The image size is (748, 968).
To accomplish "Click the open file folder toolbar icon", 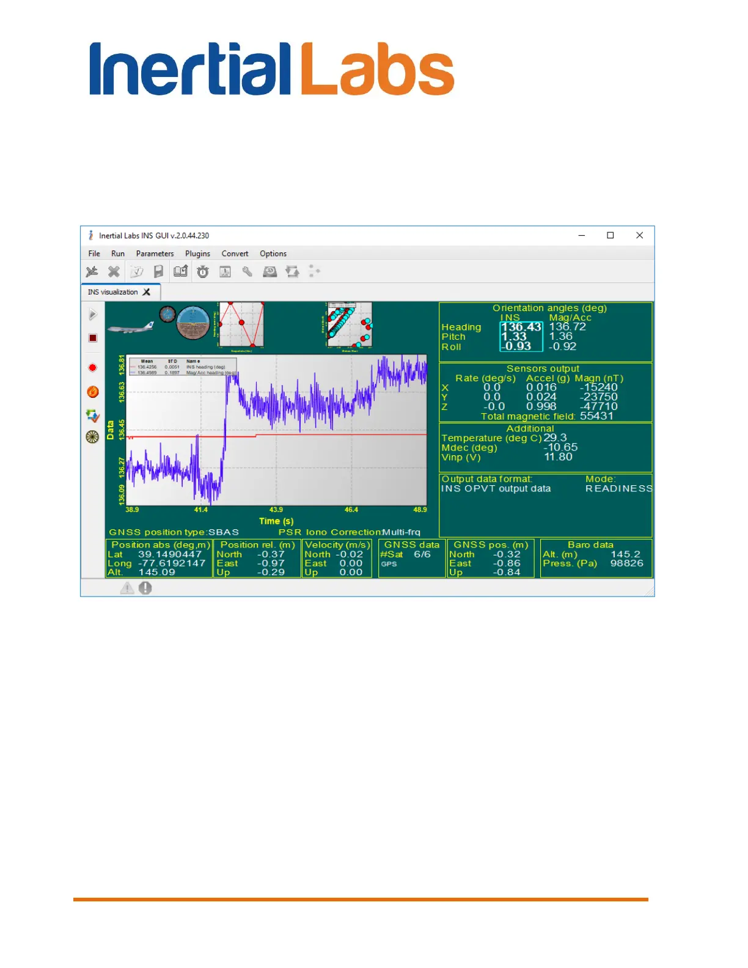I will (137, 271).
